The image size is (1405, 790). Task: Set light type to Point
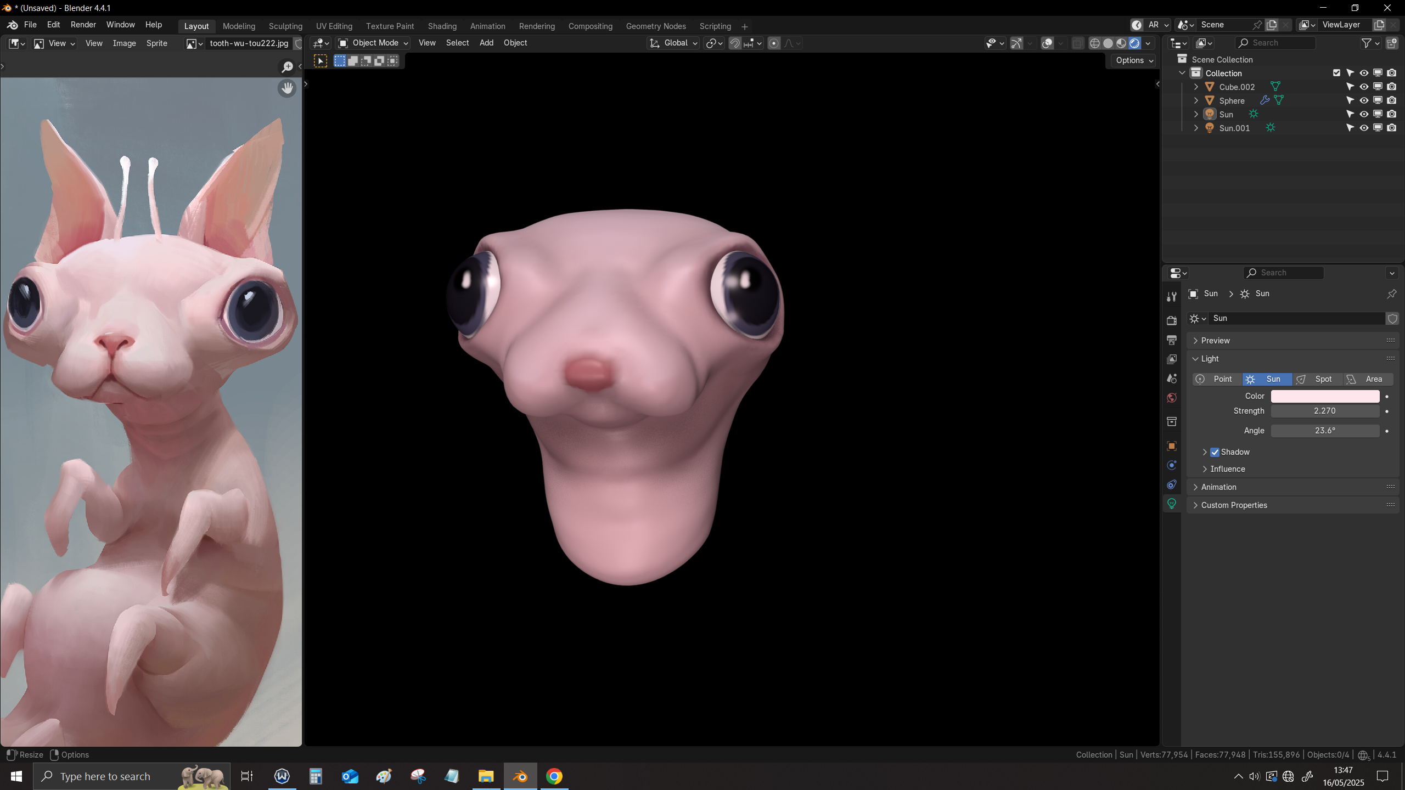tap(1217, 380)
